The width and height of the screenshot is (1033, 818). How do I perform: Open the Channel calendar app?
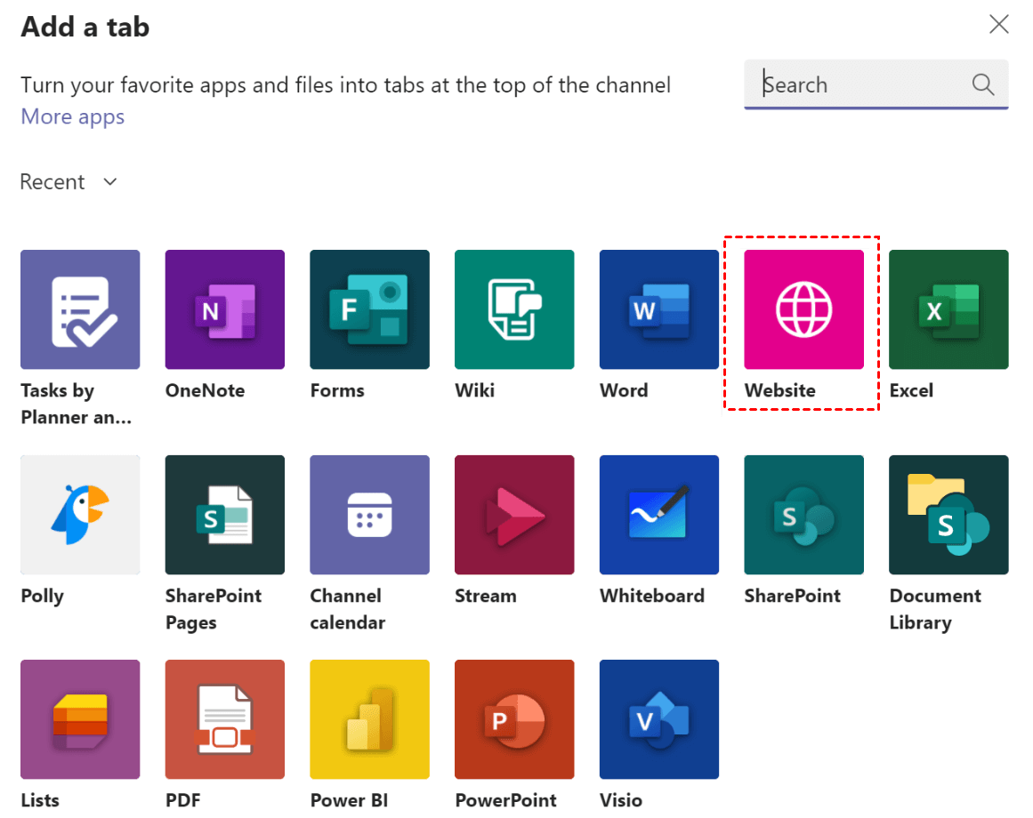pyautogui.click(x=369, y=515)
